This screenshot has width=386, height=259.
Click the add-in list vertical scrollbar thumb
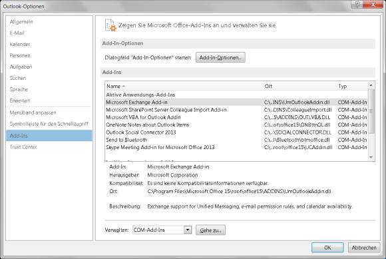(x=371, y=111)
